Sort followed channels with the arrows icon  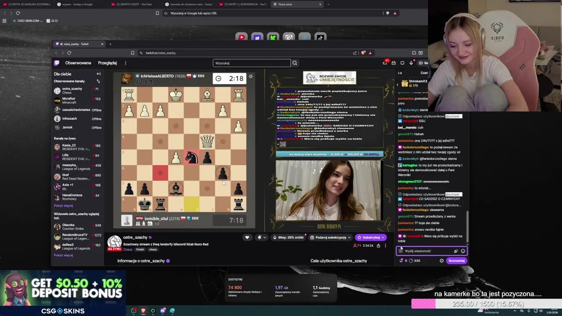click(98, 81)
